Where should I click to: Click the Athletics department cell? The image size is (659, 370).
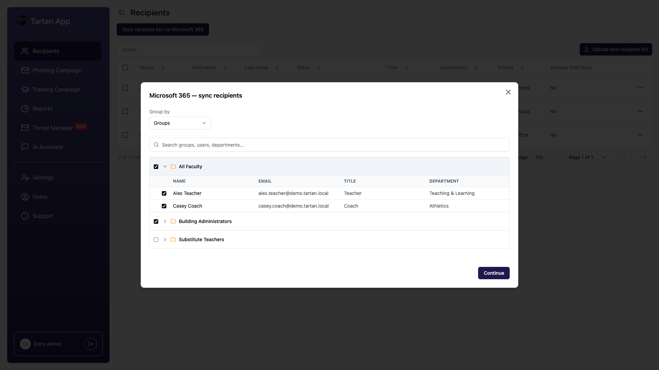pyautogui.click(x=439, y=206)
